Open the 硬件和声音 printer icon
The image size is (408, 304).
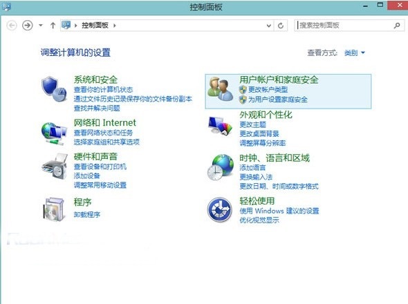point(55,167)
